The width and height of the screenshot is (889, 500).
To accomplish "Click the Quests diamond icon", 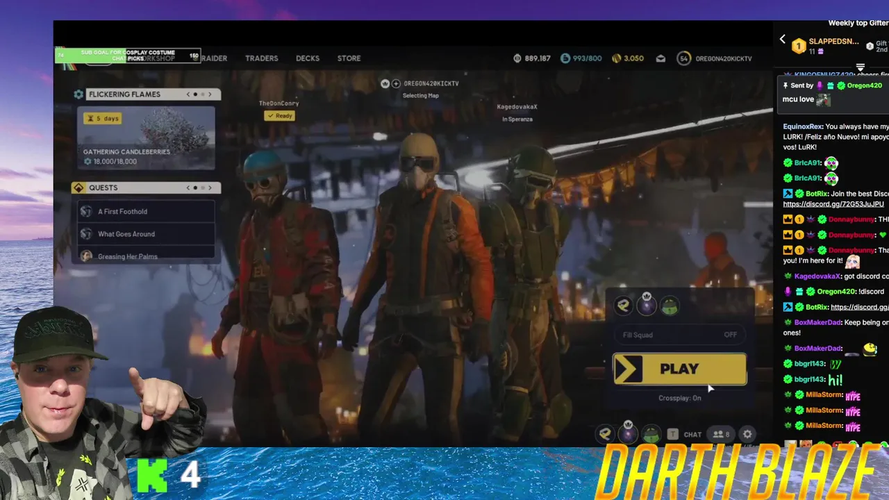I will 78,187.
